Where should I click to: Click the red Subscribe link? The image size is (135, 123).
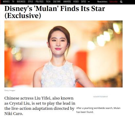[x=113, y=2]
